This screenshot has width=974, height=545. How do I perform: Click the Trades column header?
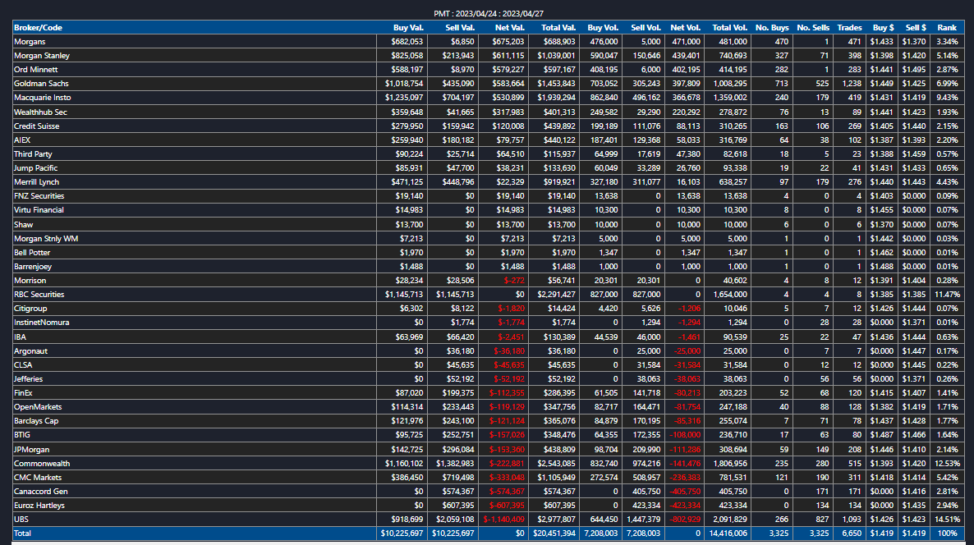click(849, 28)
